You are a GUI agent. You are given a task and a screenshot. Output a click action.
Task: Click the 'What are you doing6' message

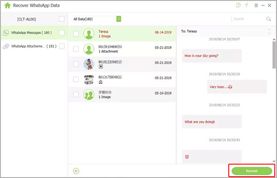pyautogui.click(x=212, y=122)
